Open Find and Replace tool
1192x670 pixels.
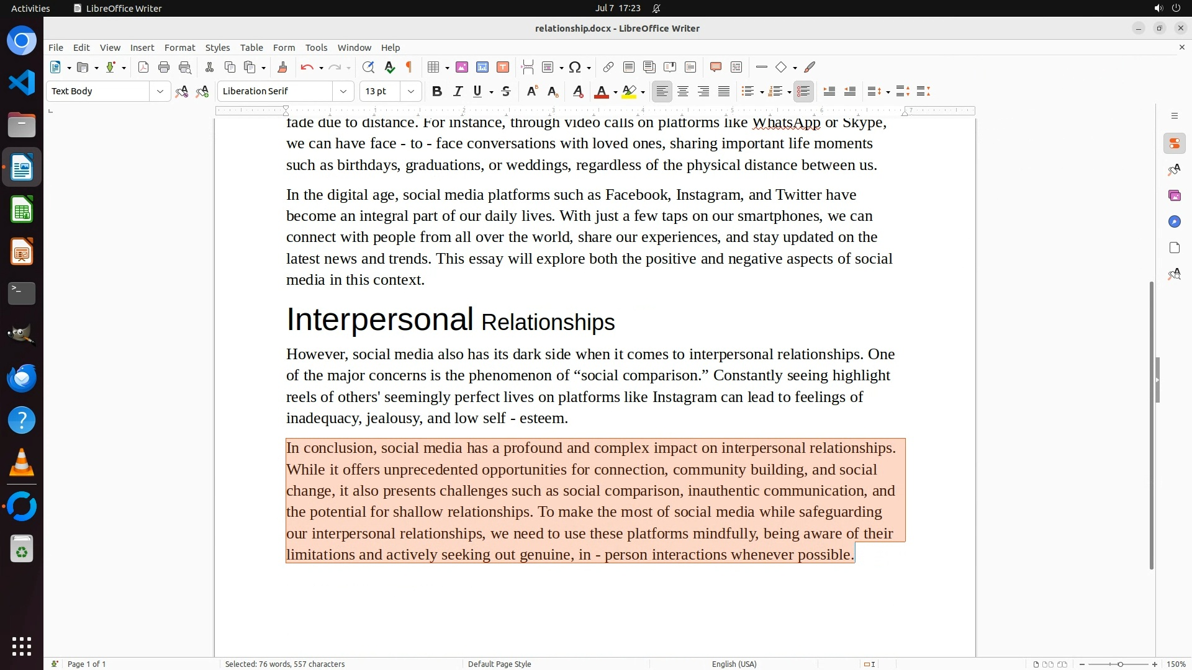(368, 67)
